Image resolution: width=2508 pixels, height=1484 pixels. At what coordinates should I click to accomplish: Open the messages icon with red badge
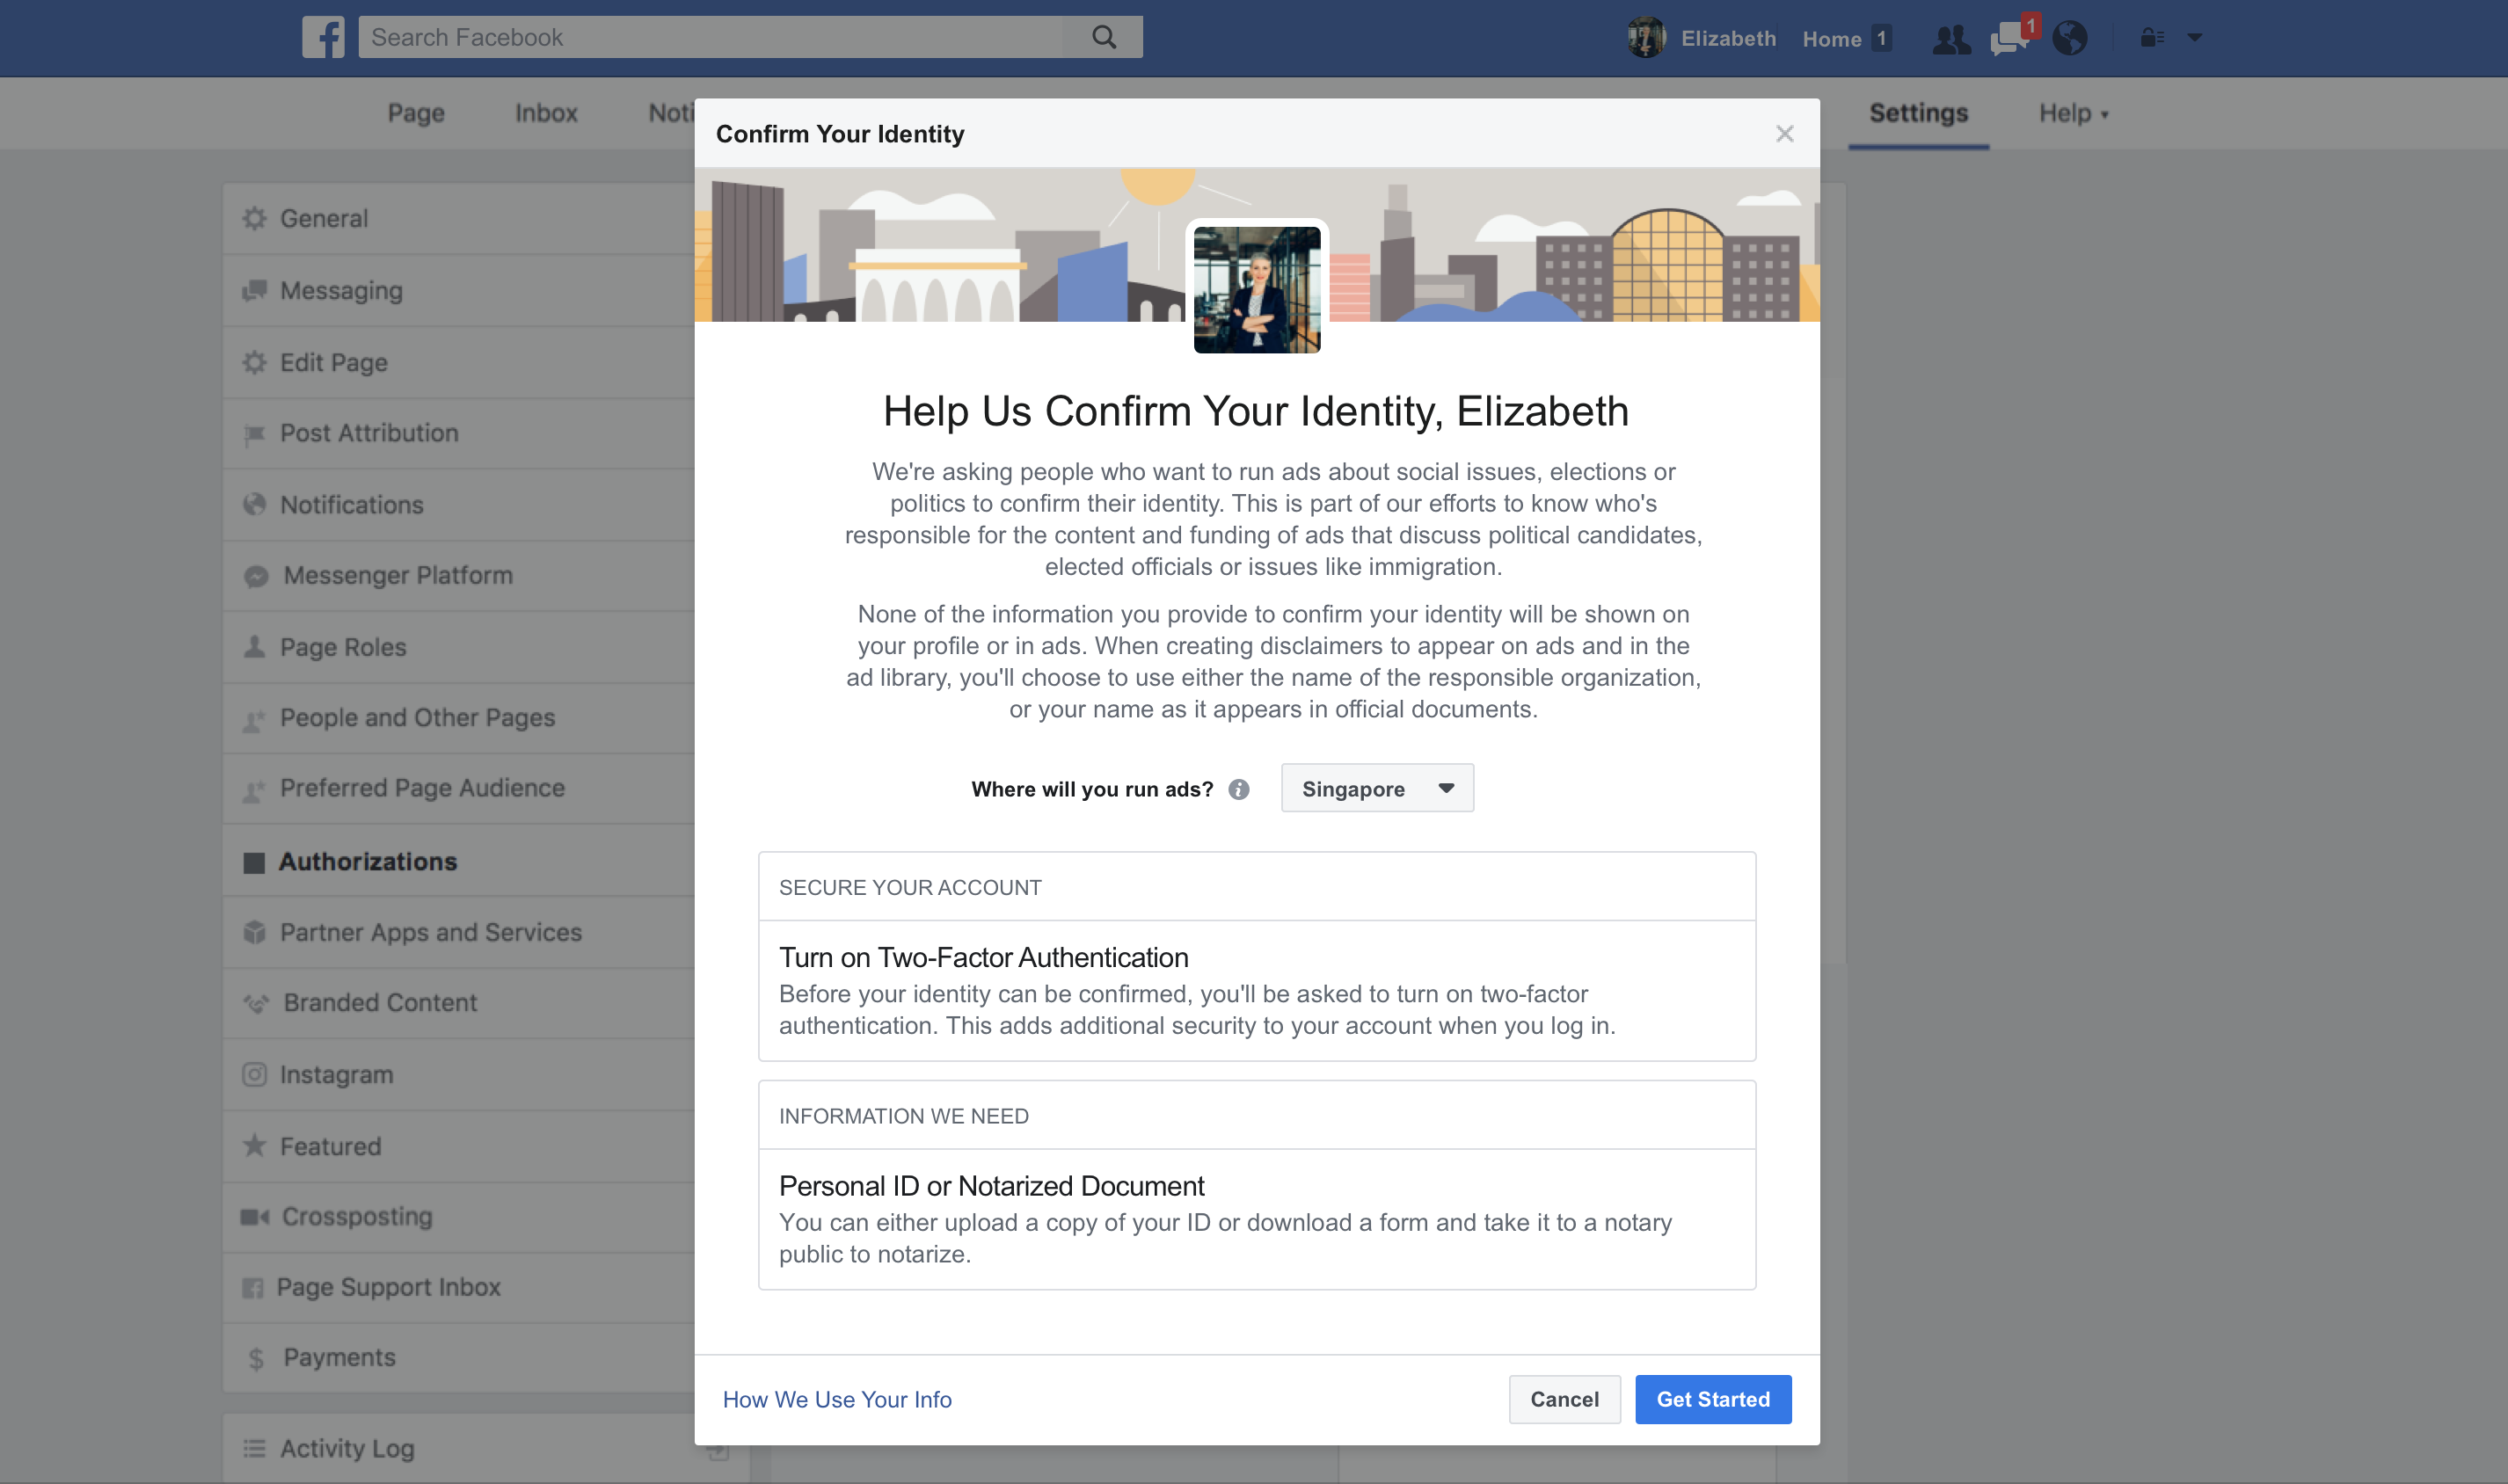(2010, 39)
